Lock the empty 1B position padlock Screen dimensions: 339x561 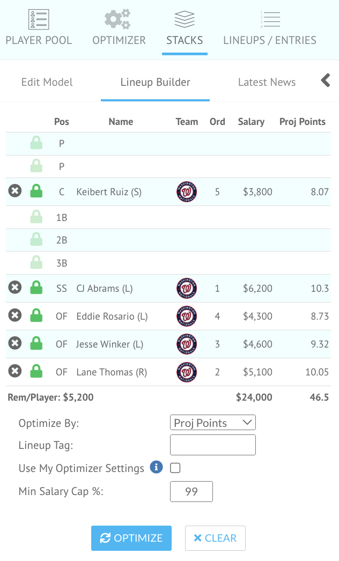[36, 217]
